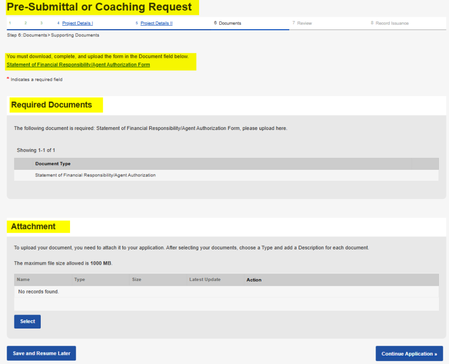Click Save and Resume Later
This screenshot has width=449, height=364.
tap(41, 353)
